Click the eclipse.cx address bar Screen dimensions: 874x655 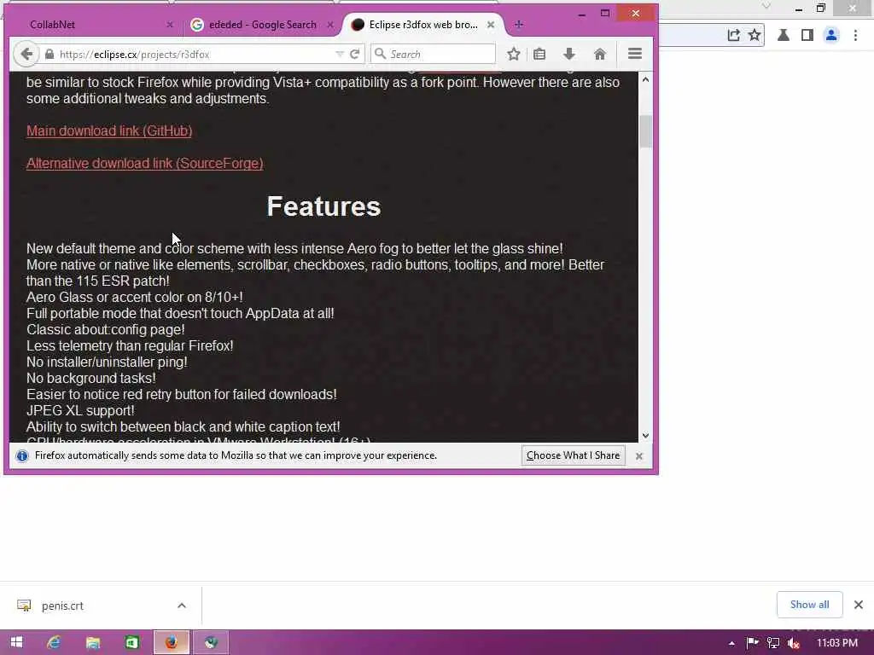coord(189,54)
